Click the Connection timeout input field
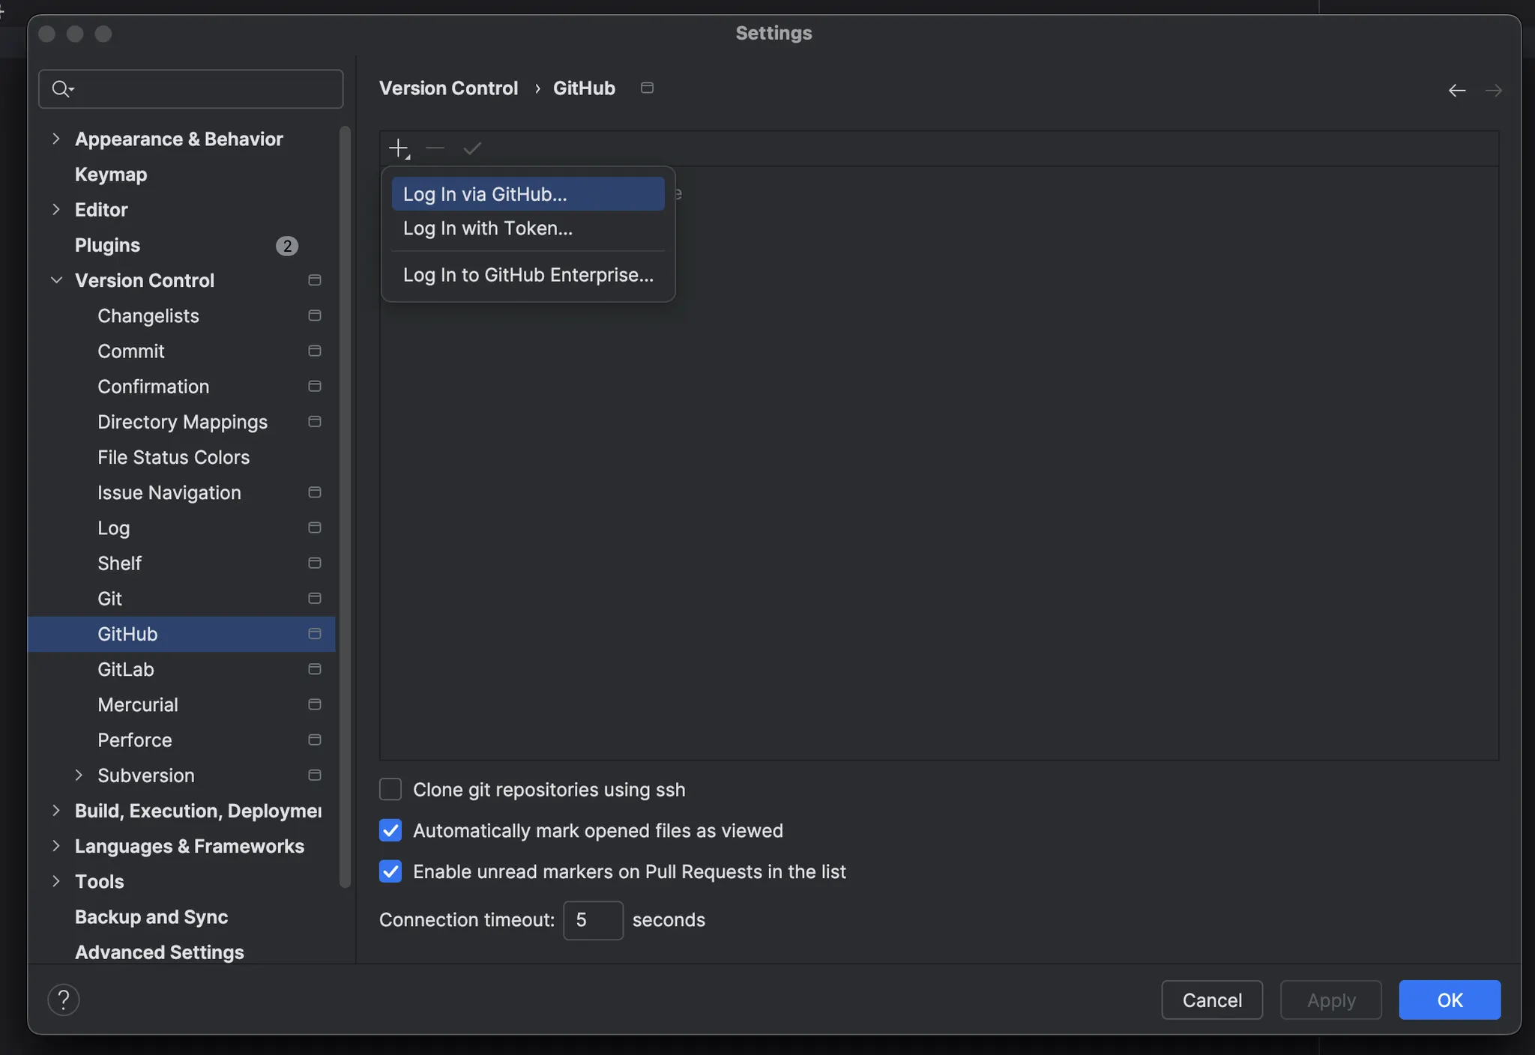The width and height of the screenshot is (1535, 1055). (x=593, y=920)
